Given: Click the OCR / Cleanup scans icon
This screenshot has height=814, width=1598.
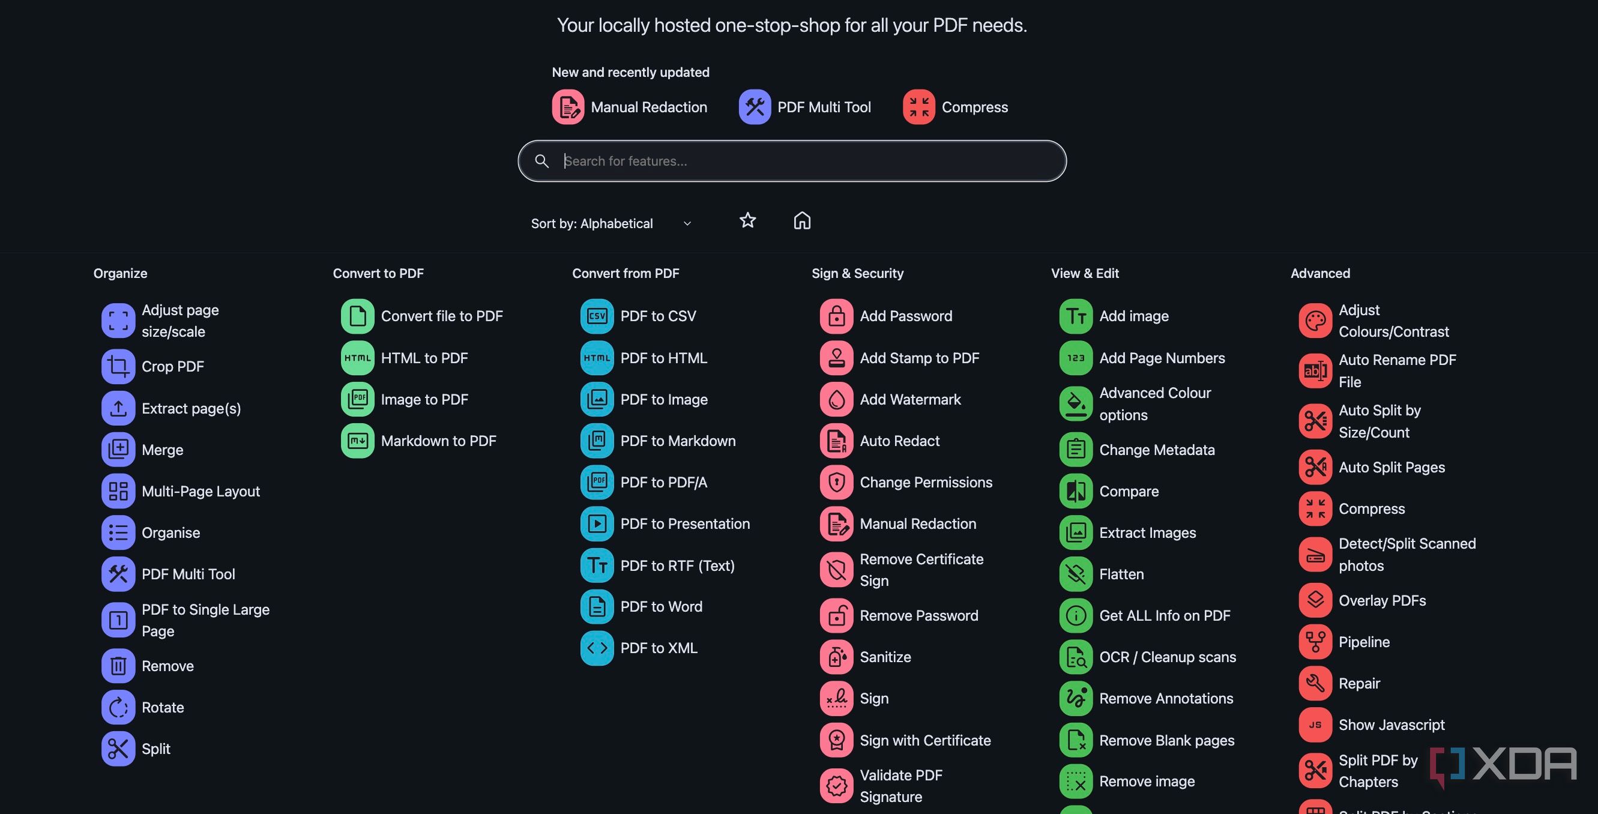Looking at the screenshot, I should [x=1076, y=656].
